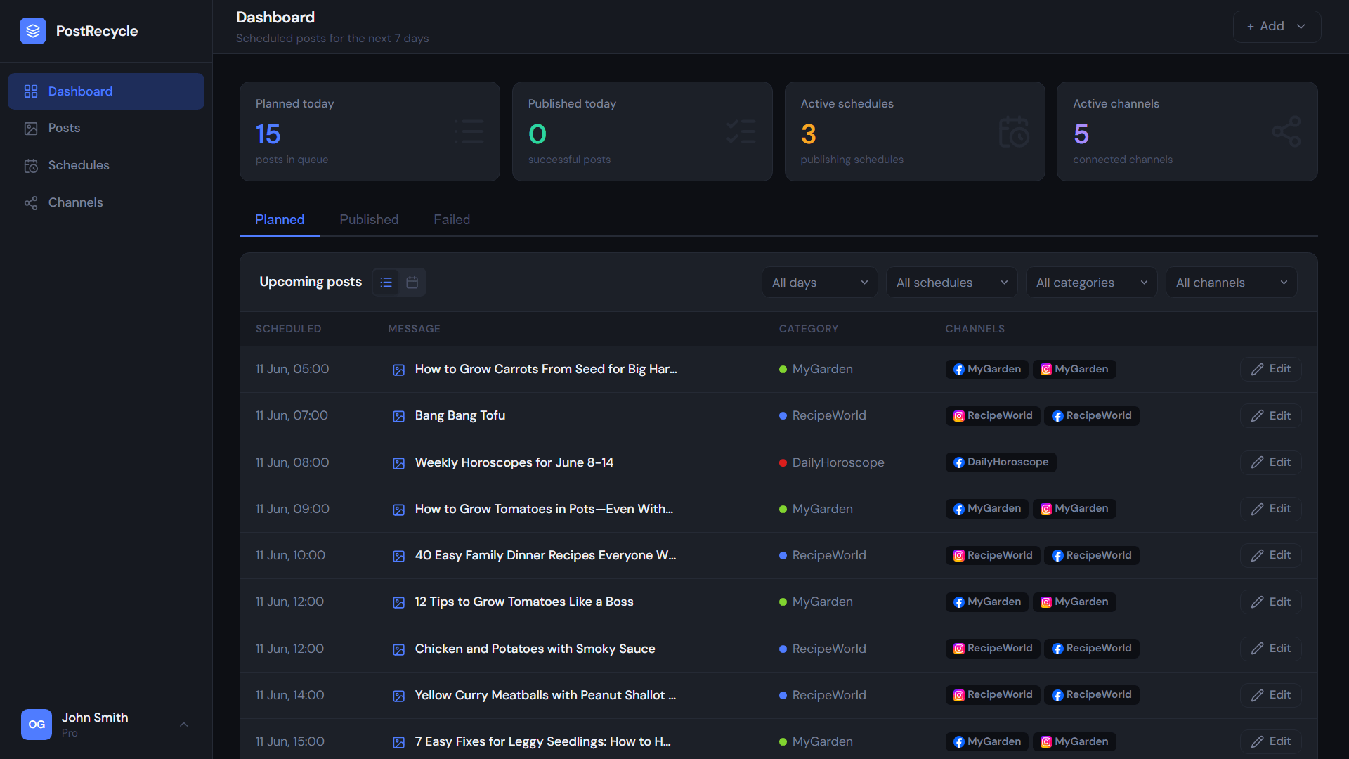The image size is (1349, 759).
Task: Open the Planned today stat card
Action: point(370,131)
